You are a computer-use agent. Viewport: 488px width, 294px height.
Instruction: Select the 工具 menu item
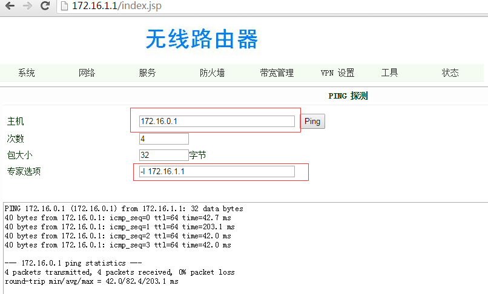tap(390, 73)
